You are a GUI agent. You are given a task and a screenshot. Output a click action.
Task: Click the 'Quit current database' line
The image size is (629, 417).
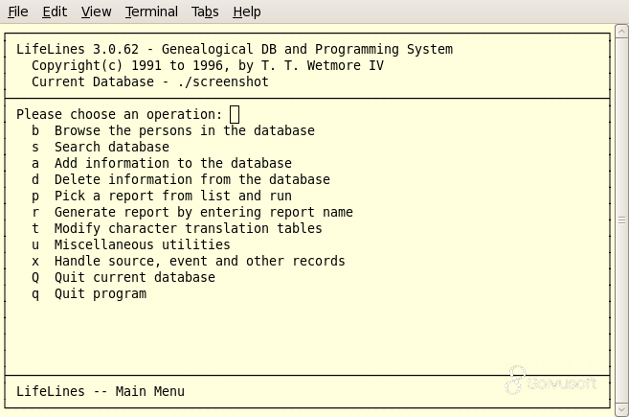[135, 278]
